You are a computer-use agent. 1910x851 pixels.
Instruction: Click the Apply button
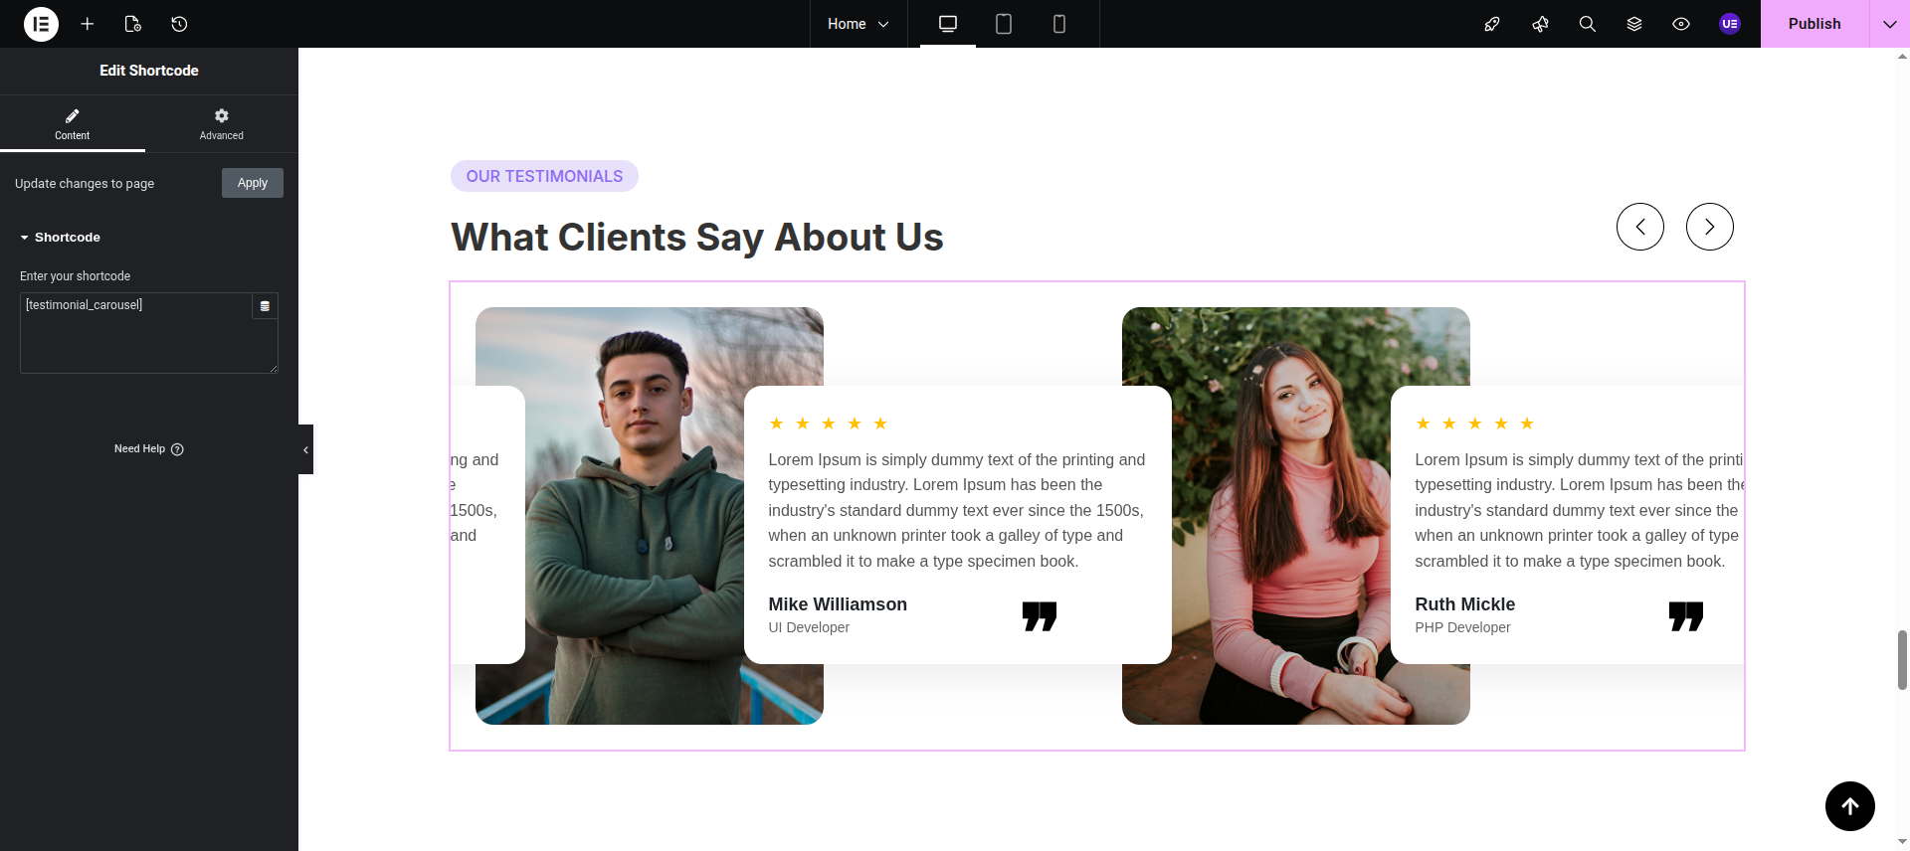pos(253,183)
